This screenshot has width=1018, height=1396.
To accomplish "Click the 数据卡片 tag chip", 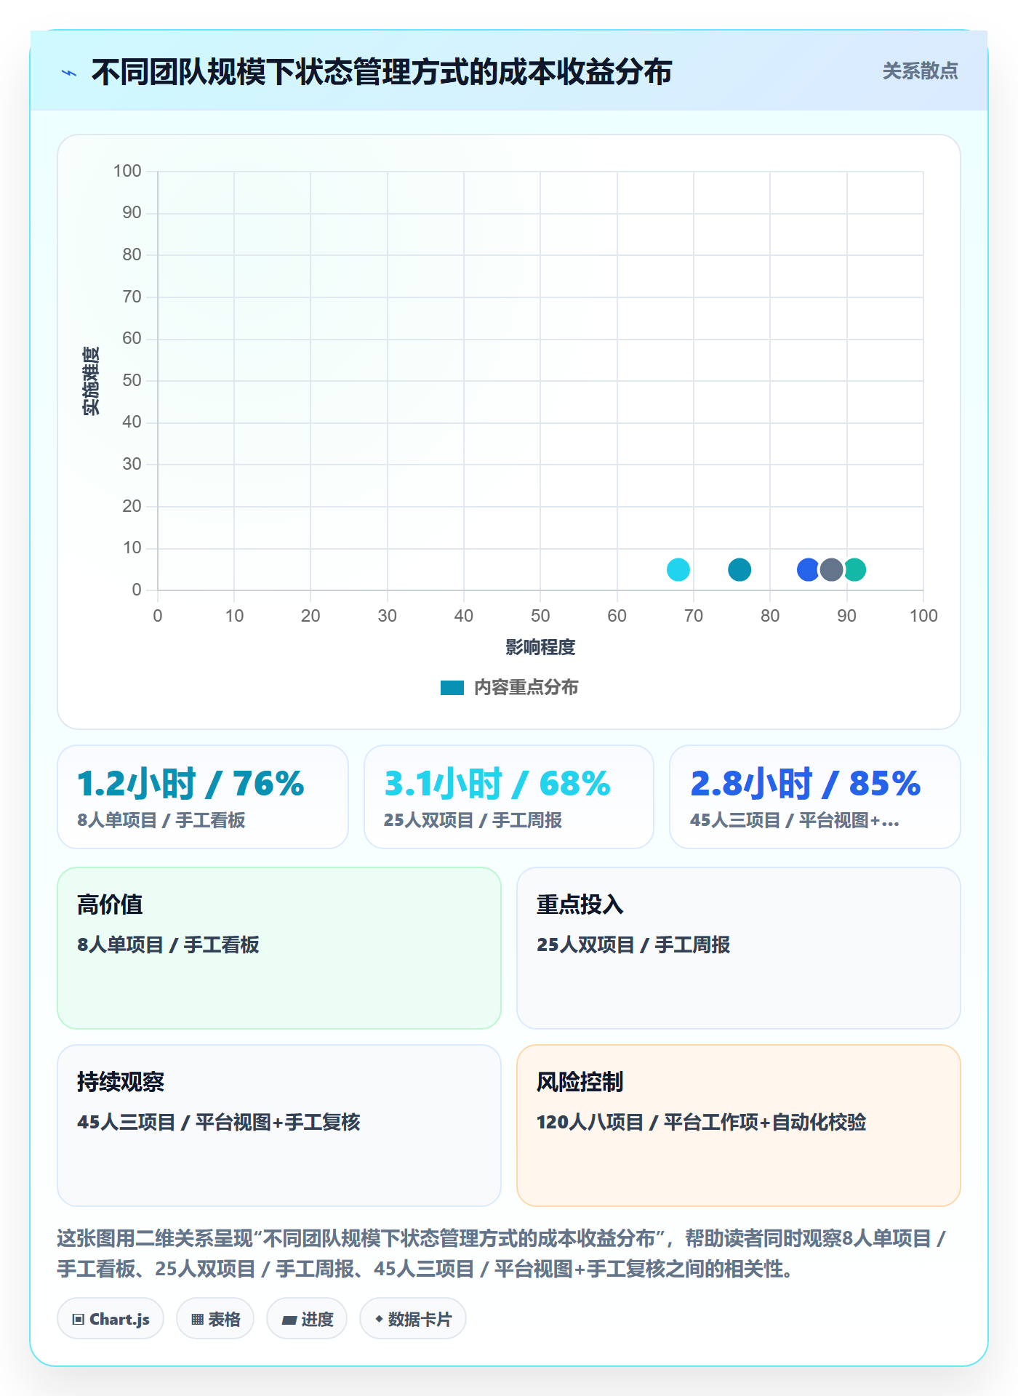I will pos(413,1318).
